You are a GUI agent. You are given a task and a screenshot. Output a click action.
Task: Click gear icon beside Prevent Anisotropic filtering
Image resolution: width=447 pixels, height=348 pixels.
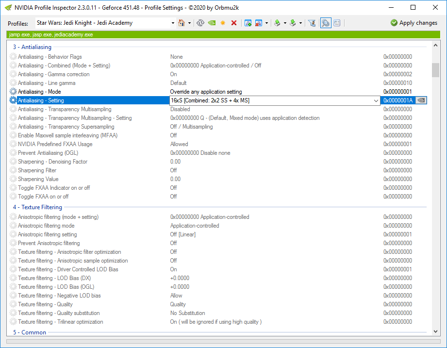pyautogui.click(x=13, y=243)
